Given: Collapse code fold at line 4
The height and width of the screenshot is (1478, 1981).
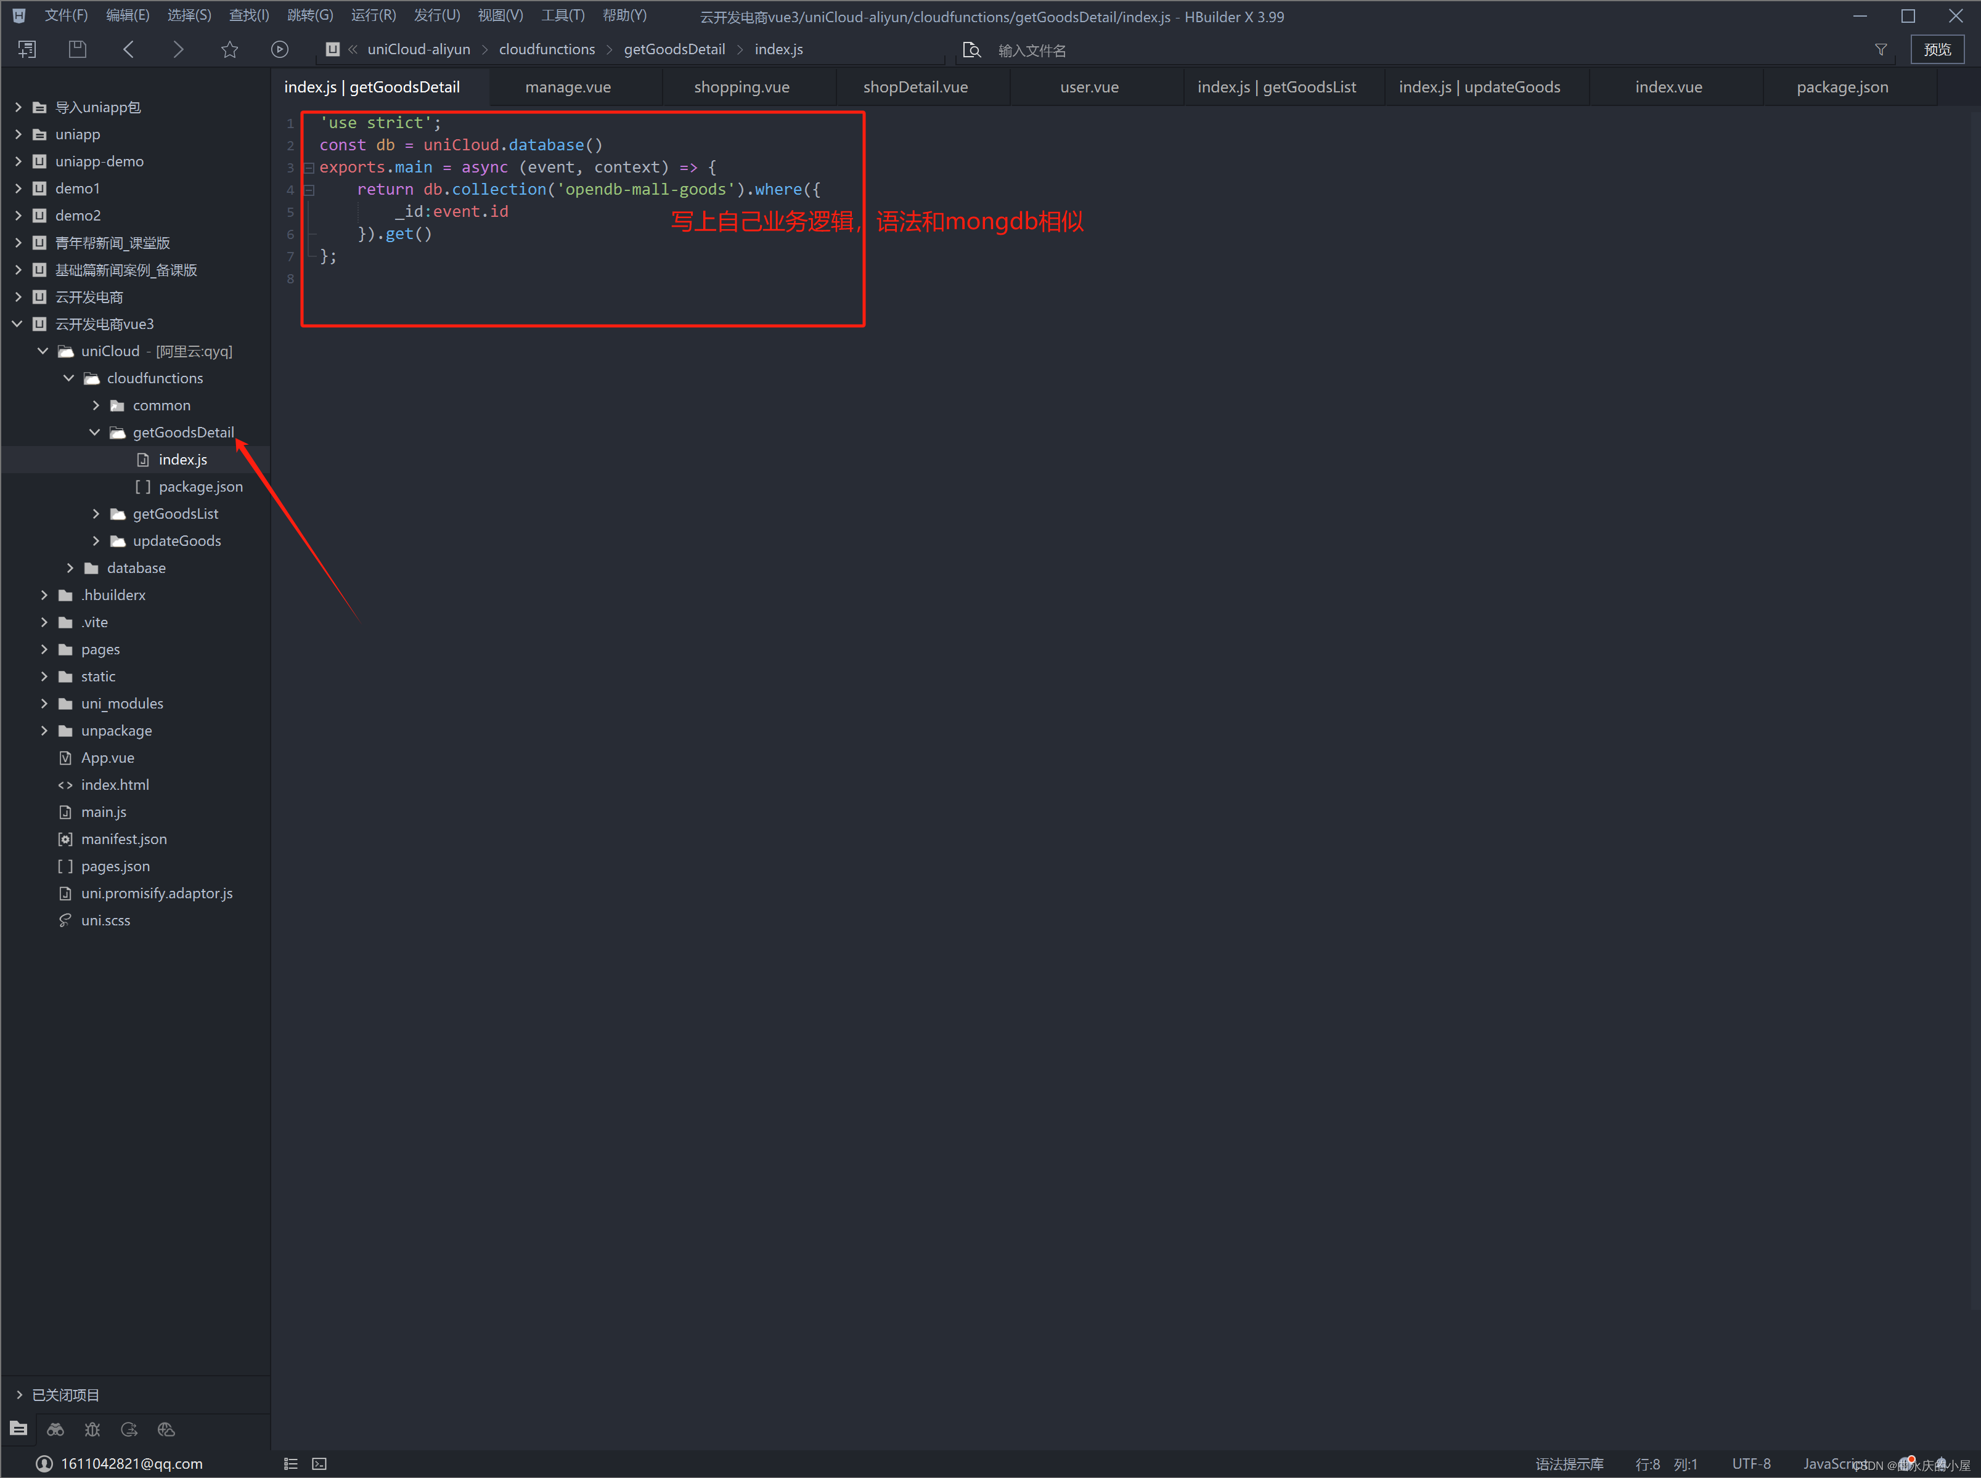Looking at the screenshot, I should point(309,190).
